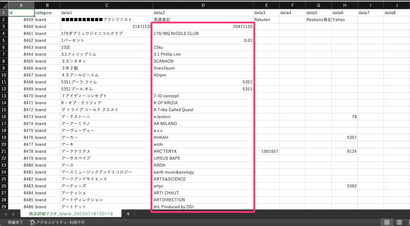The height and width of the screenshot is (226, 410).
Task: Select column B header
Action: 47,5
